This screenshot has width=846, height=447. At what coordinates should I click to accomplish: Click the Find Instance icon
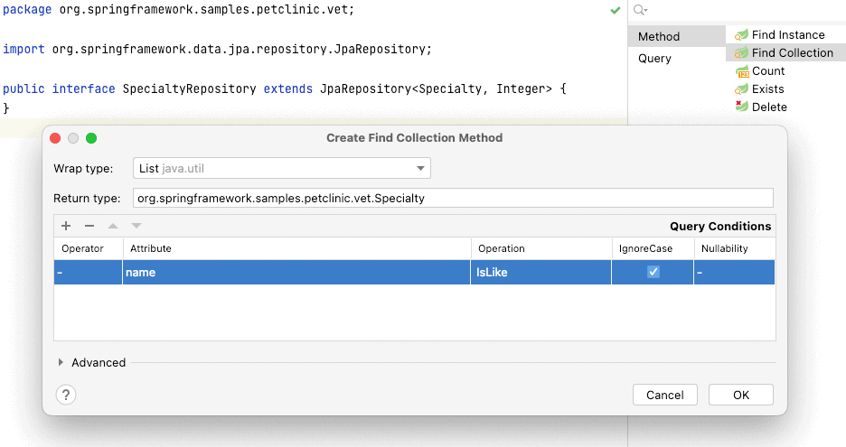click(x=741, y=35)
